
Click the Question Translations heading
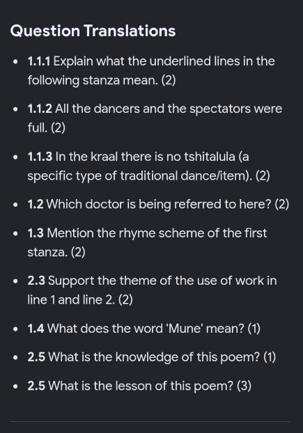[x=93, y=31]
